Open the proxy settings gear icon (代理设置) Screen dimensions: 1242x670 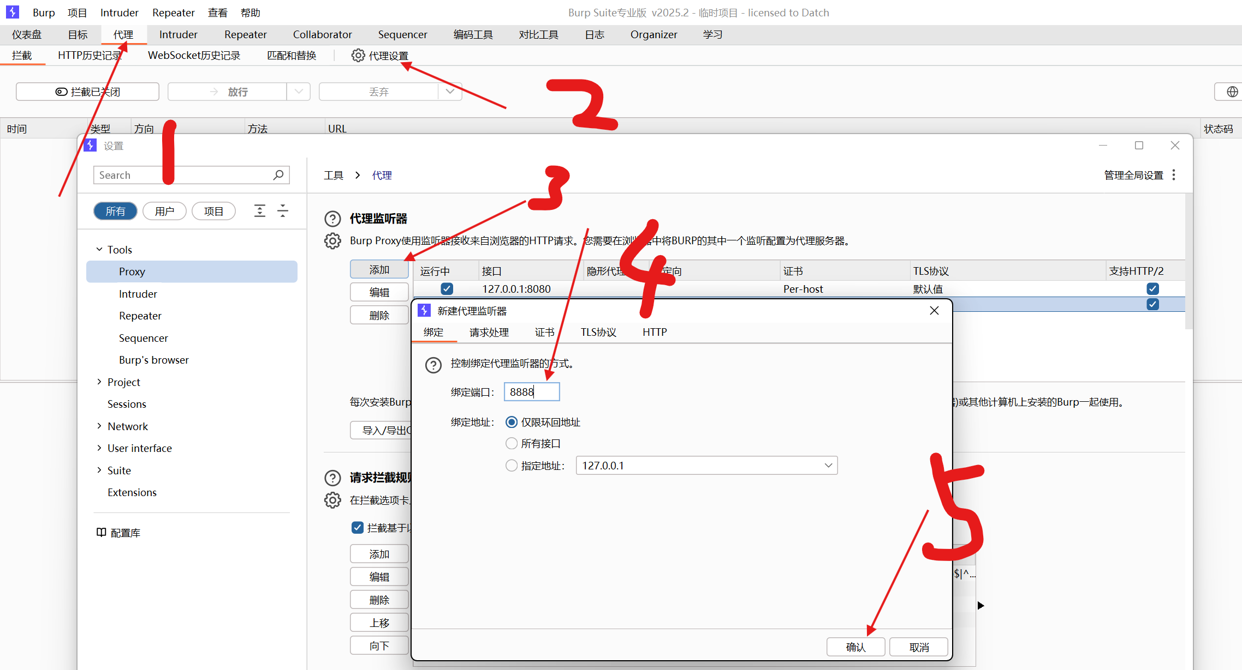pos(358,56)
